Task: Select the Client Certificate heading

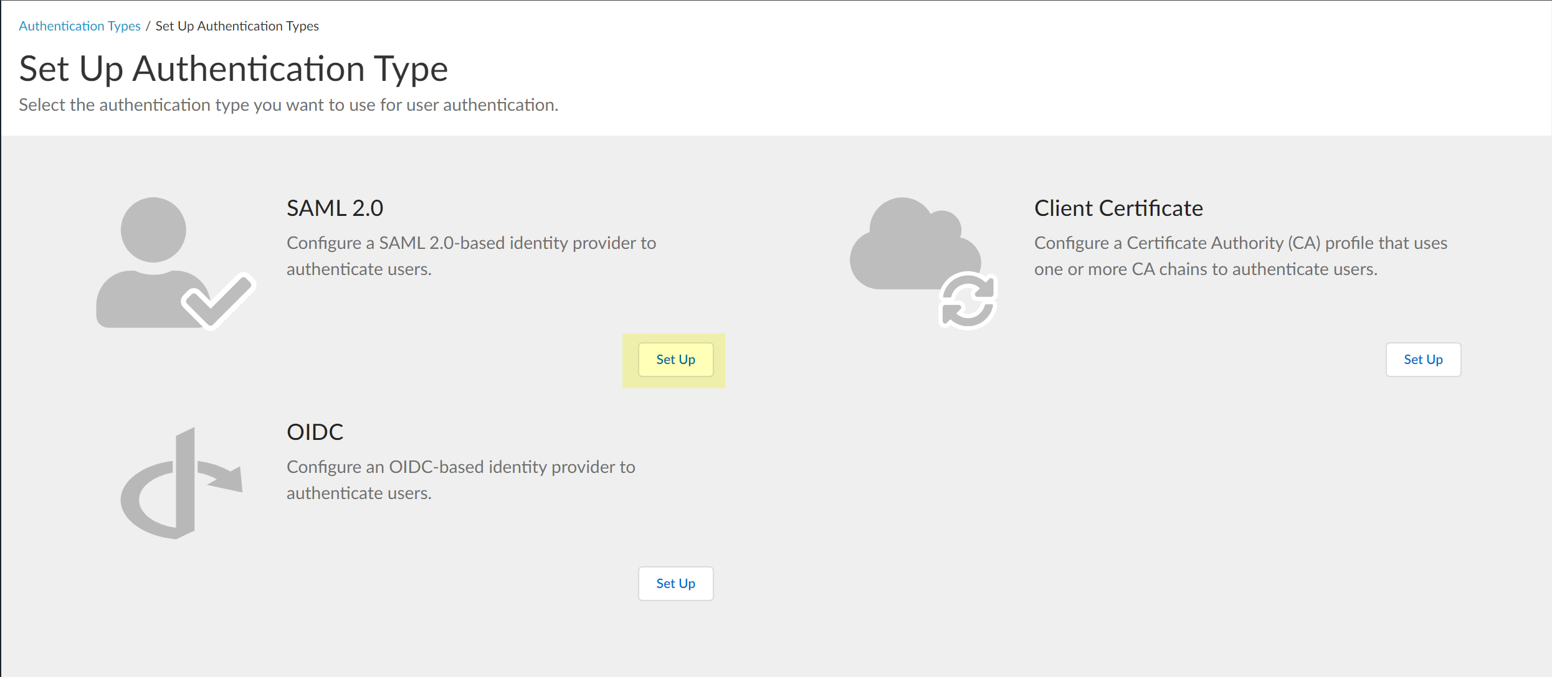Action: click(x=1118, y=208)
